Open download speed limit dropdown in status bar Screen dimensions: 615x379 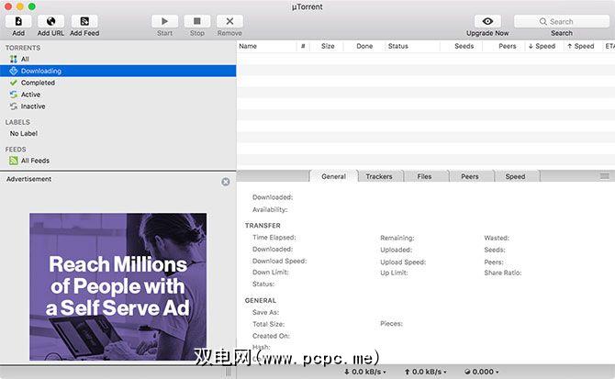click(x=365, y=372)
